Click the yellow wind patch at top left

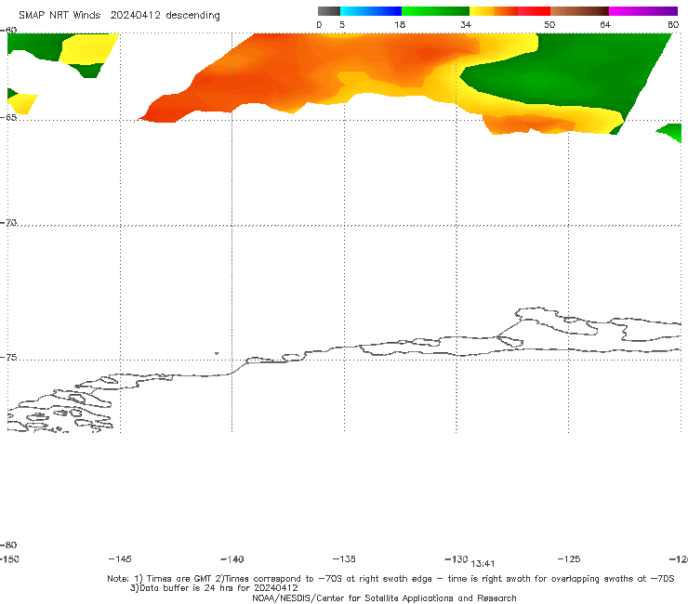pos(87,48)
